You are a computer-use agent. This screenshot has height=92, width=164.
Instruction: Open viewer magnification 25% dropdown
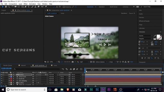pyautogui.click(x=53, y=62)
